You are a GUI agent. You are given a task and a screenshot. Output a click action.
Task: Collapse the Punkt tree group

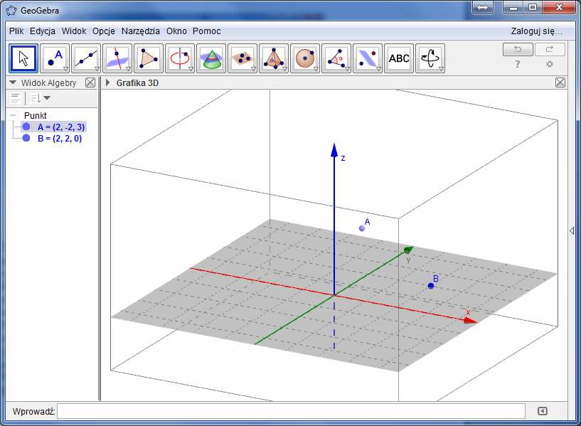point(12,115)
